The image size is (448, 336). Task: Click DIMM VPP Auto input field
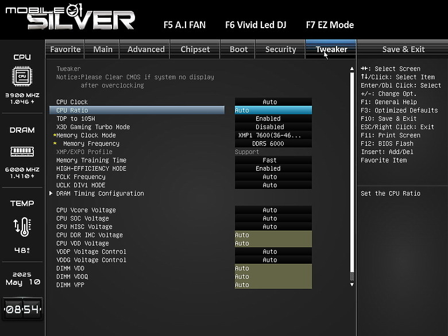(x=273, y=285)
